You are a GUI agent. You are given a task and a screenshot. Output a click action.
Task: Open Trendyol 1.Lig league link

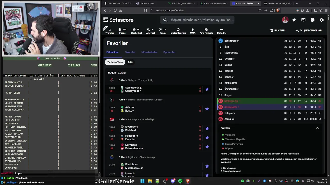pyautogui.click(x=145, y=80)
